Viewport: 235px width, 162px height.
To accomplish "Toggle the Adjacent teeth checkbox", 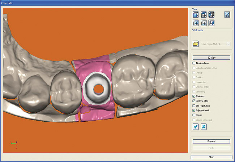I will [194, 111].
